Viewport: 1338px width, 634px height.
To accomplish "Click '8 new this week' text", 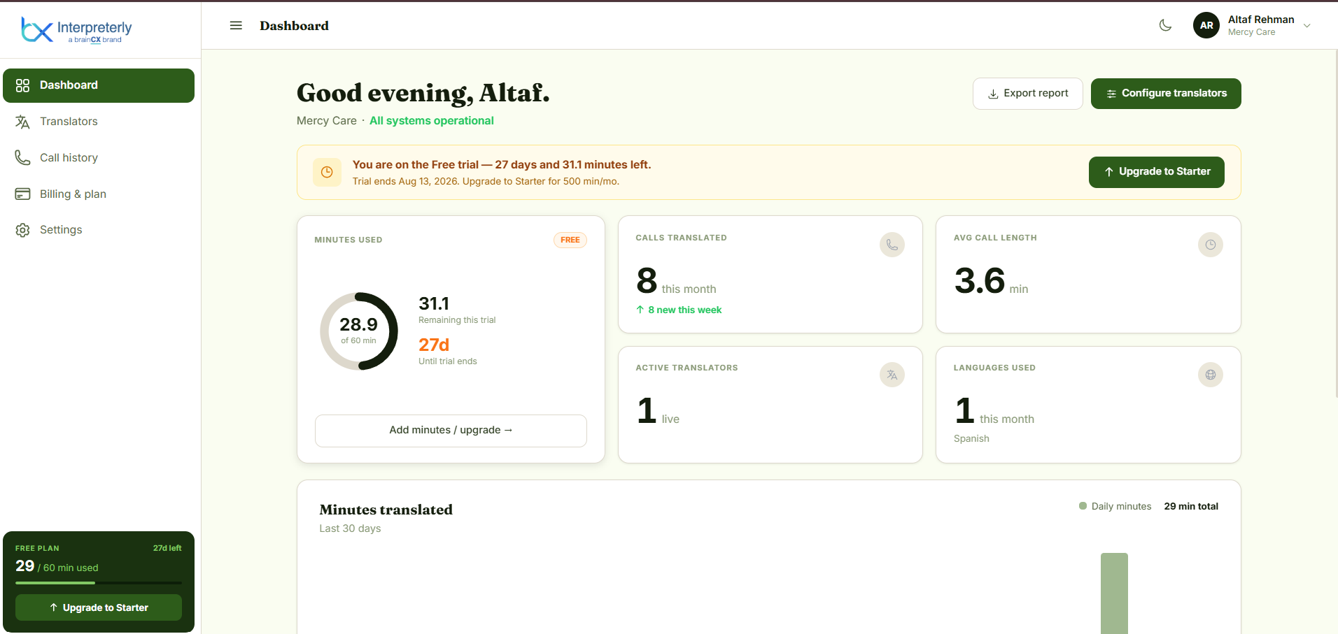I will click(684, 310).
